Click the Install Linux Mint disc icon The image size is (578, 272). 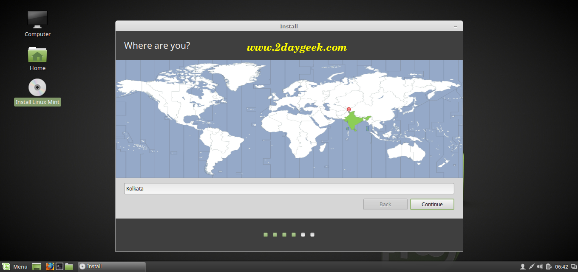(37, 88)
